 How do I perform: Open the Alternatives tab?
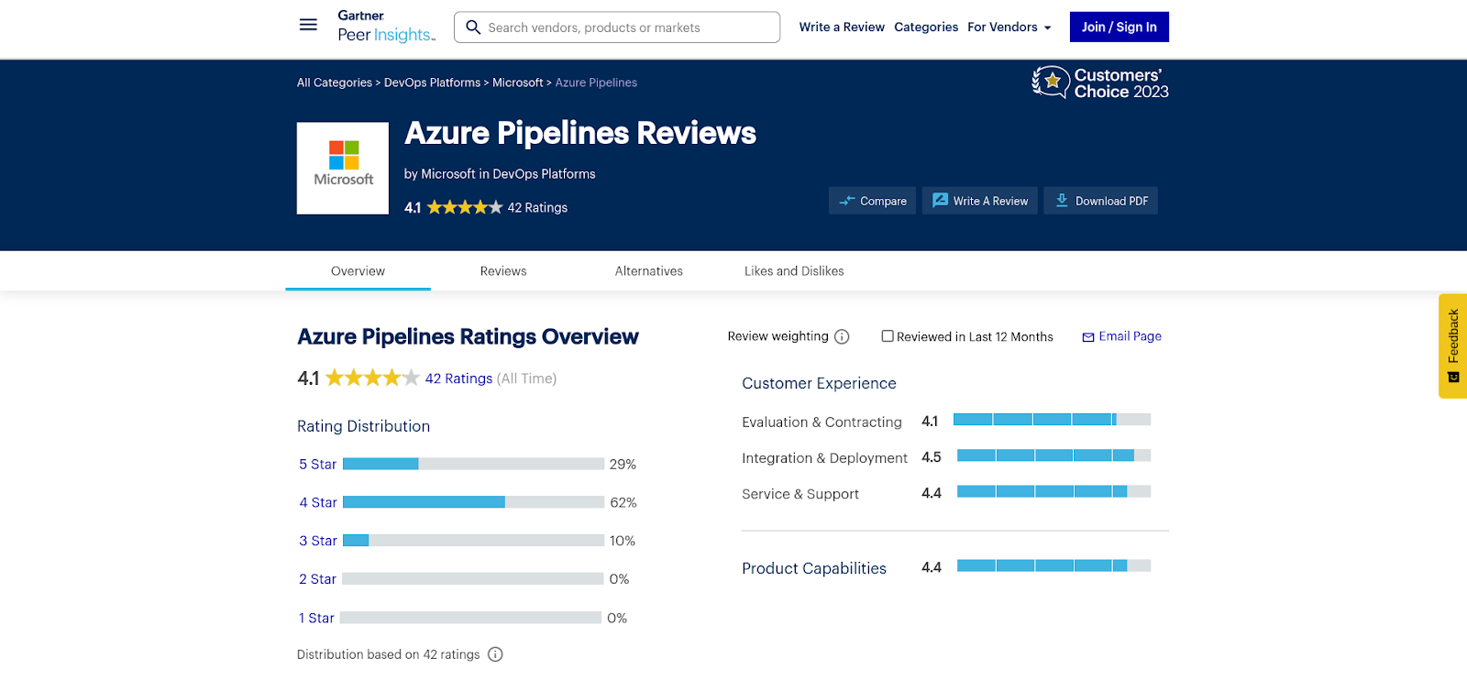(x=649, y=271)
